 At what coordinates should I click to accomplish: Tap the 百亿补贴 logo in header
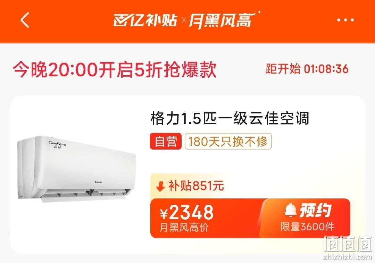(x=145, y=20)
